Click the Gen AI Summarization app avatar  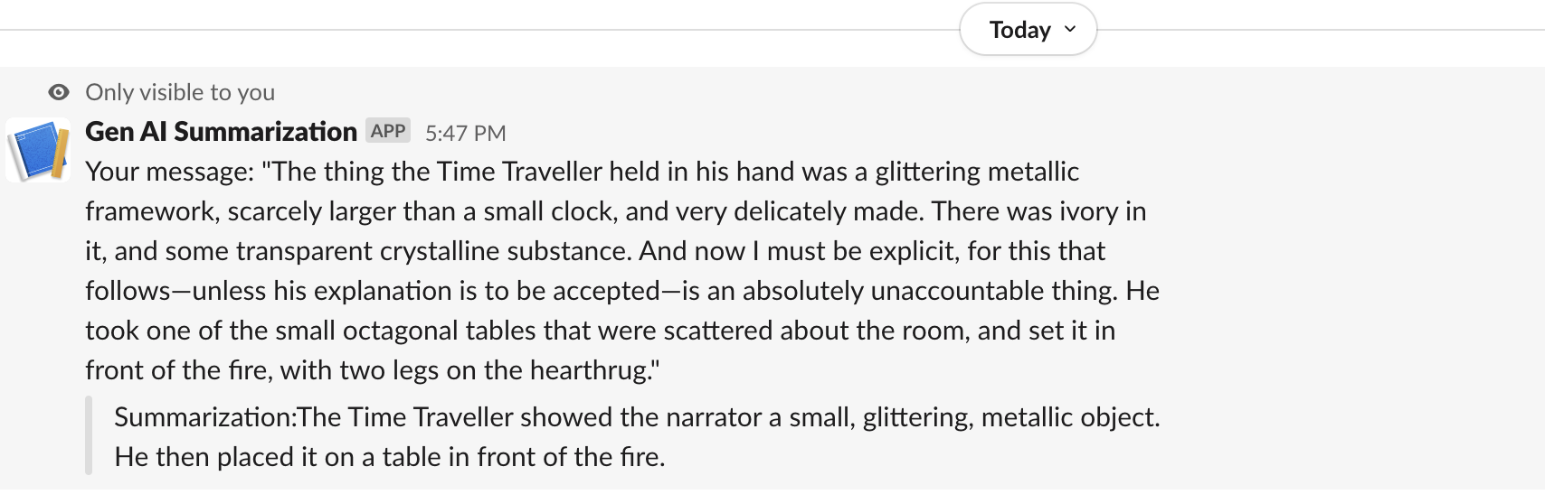click(38, 150)
